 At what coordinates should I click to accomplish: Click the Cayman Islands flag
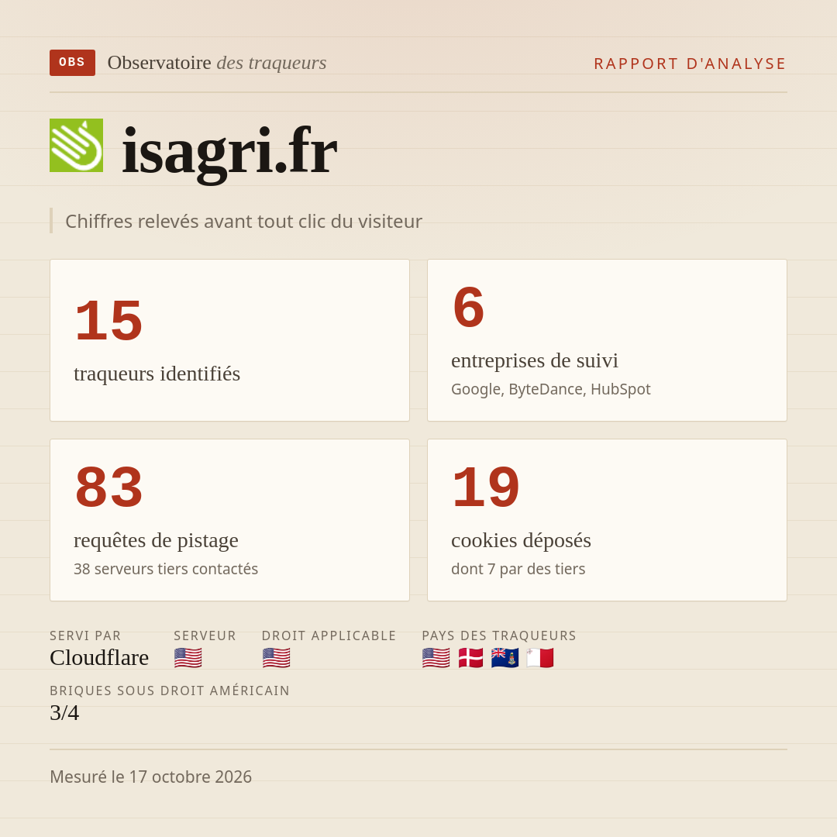505,658
